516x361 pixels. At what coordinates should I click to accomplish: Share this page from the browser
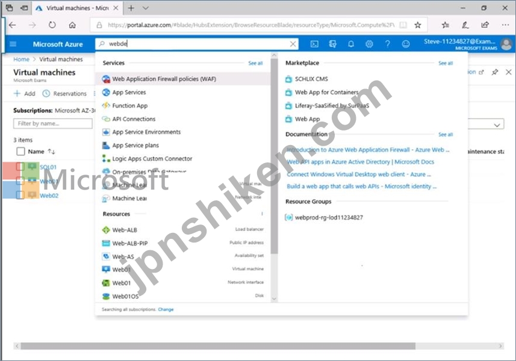click(x=485, y=25)
